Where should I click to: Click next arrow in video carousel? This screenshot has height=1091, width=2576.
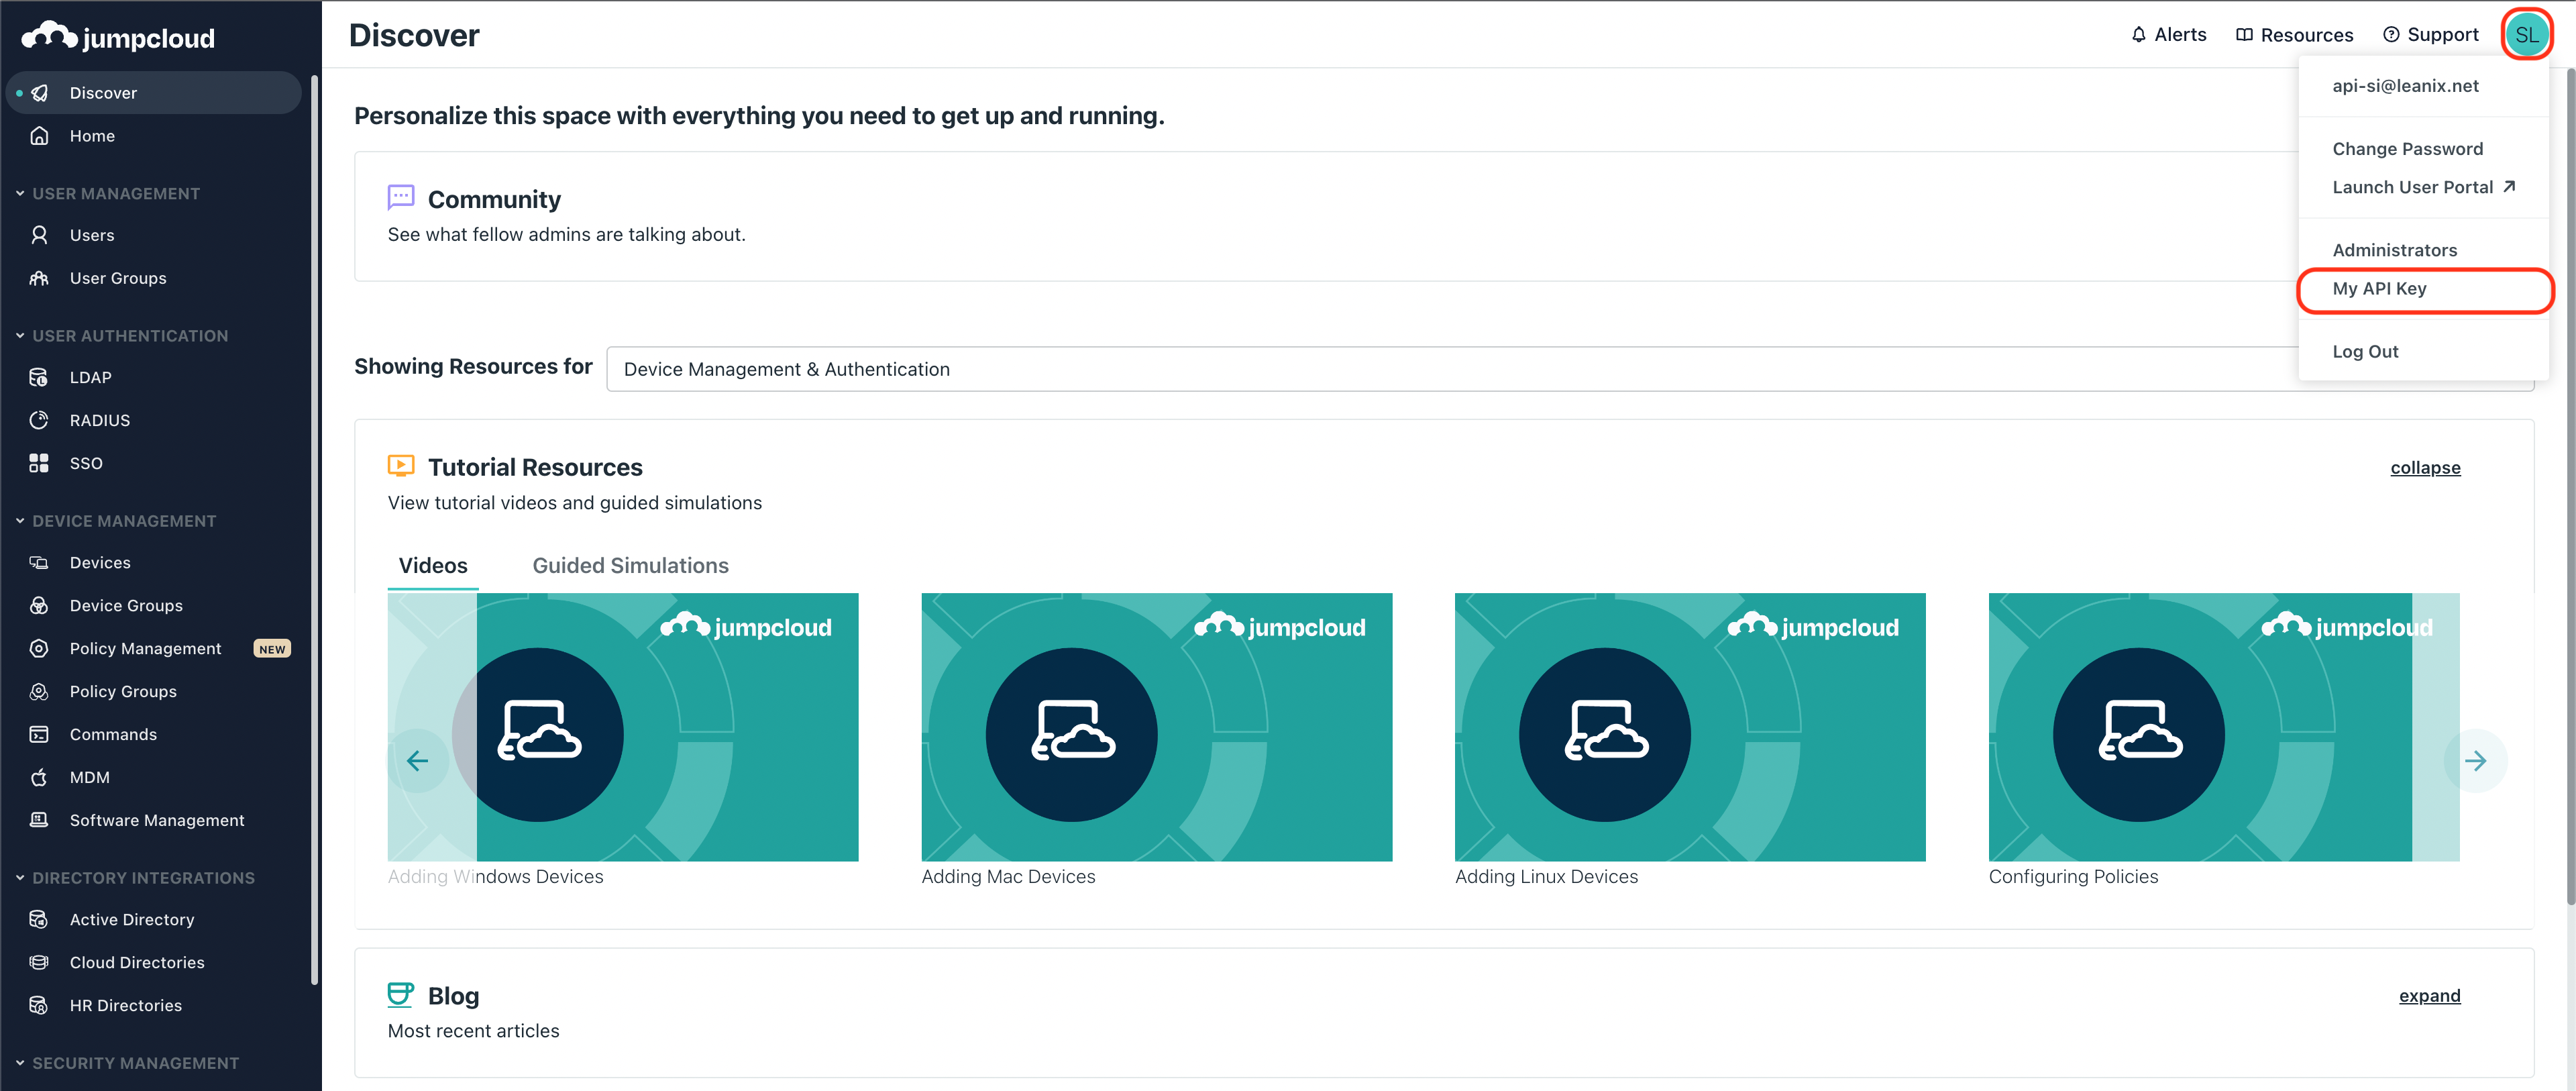[x=2475, y=761]
